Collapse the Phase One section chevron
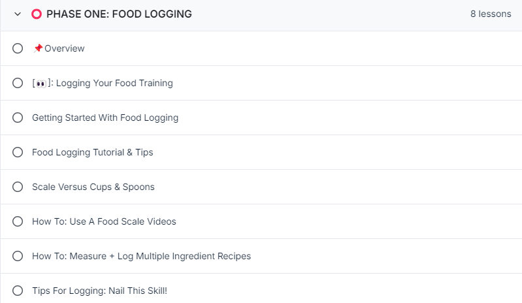The image size is (522, 303). tap(18, 14)
